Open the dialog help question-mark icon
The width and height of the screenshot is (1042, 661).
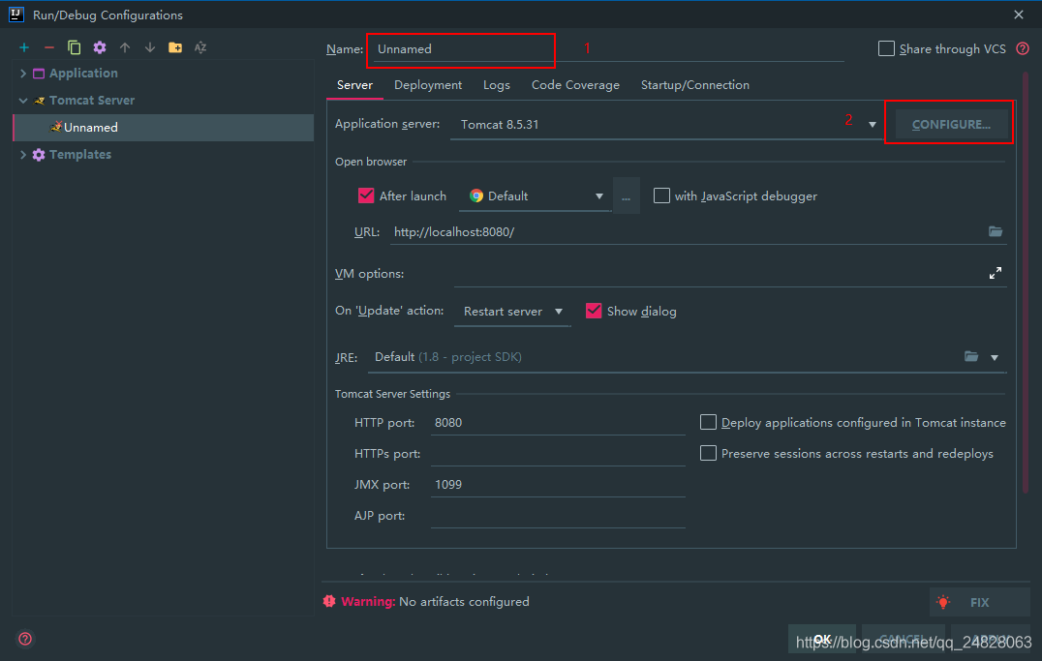point(25,639)
